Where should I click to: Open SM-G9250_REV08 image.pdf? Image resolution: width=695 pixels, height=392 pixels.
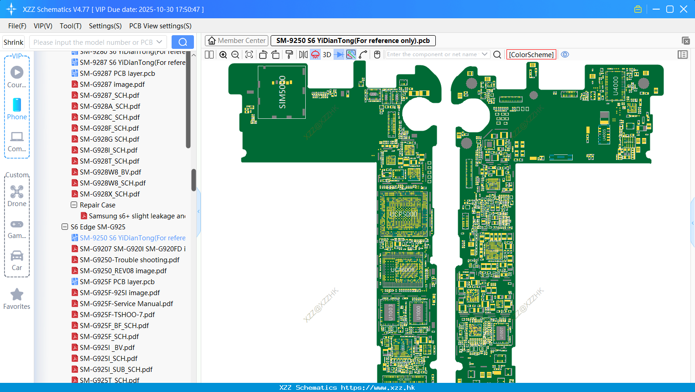click(x=123, y=270)
